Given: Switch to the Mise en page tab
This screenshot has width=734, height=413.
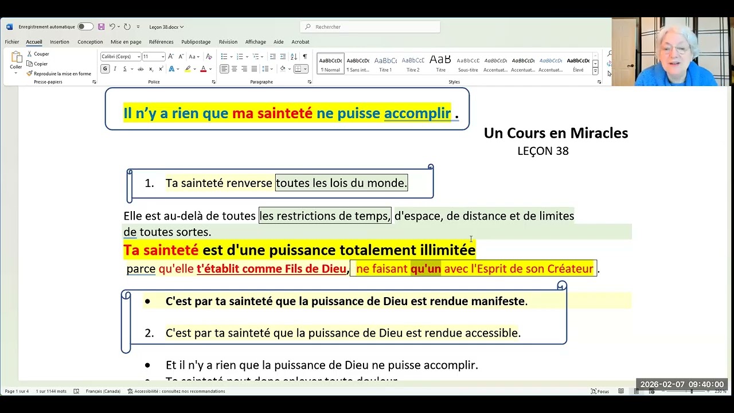Looking at the screenshot, I should pos(126,42).
